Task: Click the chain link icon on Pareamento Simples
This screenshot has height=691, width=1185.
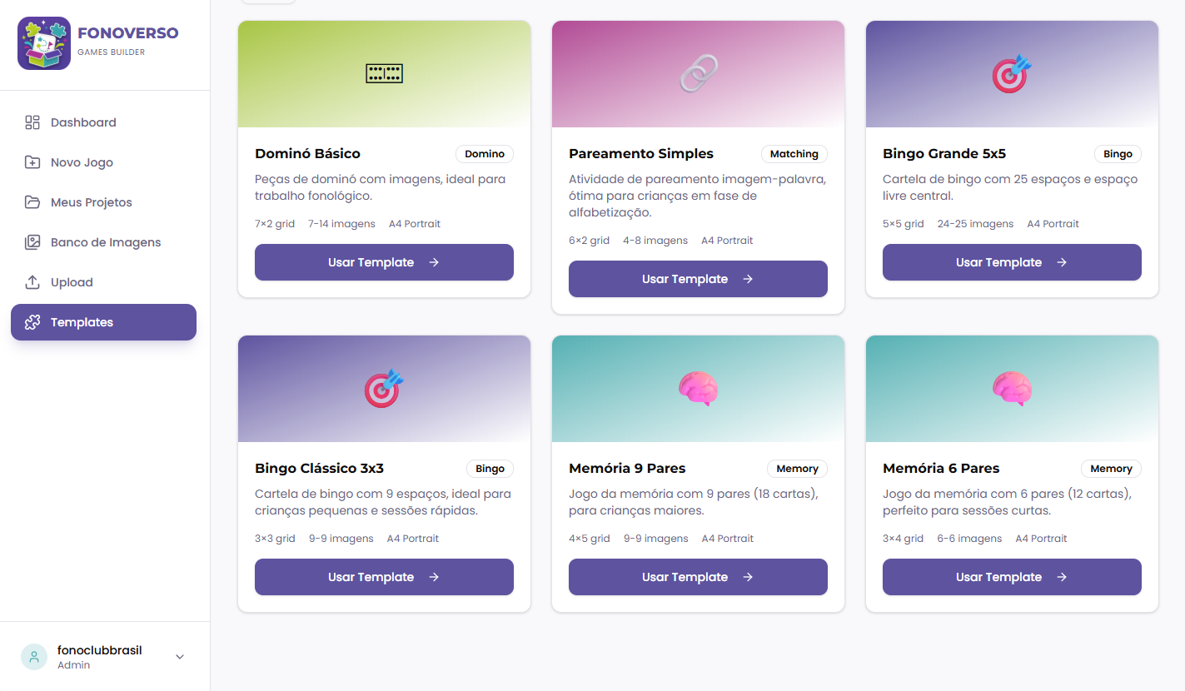Action: (698, 73)
